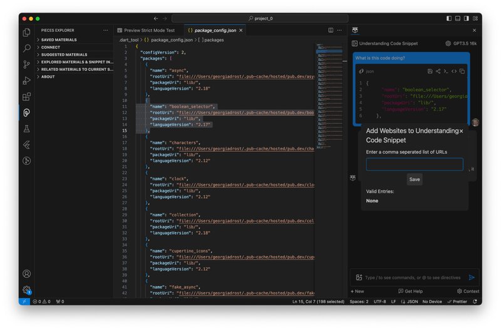Insert snippet at cursor icon
This screenshot has width=501, height=330.
(x=454, y=71)
